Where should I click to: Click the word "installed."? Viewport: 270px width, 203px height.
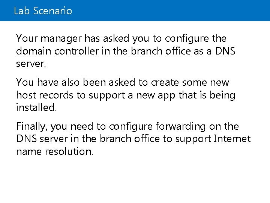tap(36, 108)
